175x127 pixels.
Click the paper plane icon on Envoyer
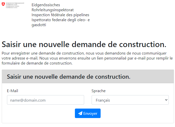80,113
